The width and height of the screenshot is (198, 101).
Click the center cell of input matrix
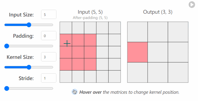pyautogui.click(x=90, y=52)
